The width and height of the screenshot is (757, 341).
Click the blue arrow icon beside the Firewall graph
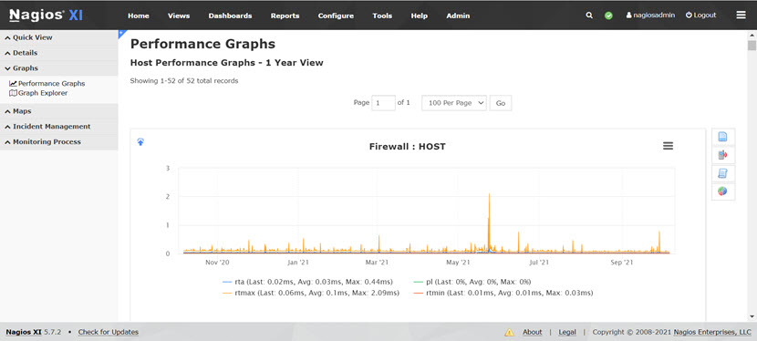pyautogui.click(x=140, y=142)
